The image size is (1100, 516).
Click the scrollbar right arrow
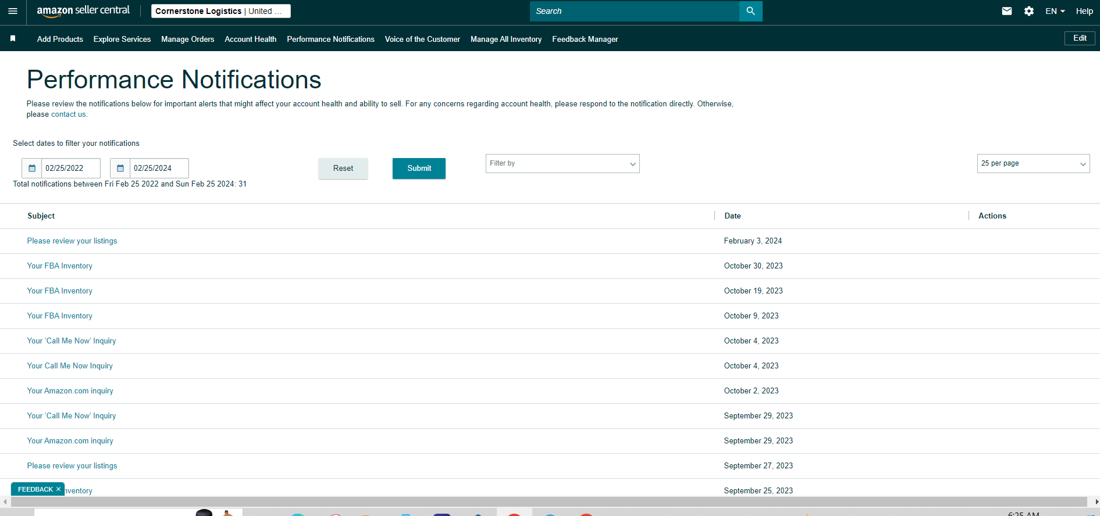tap(1096, 501)
